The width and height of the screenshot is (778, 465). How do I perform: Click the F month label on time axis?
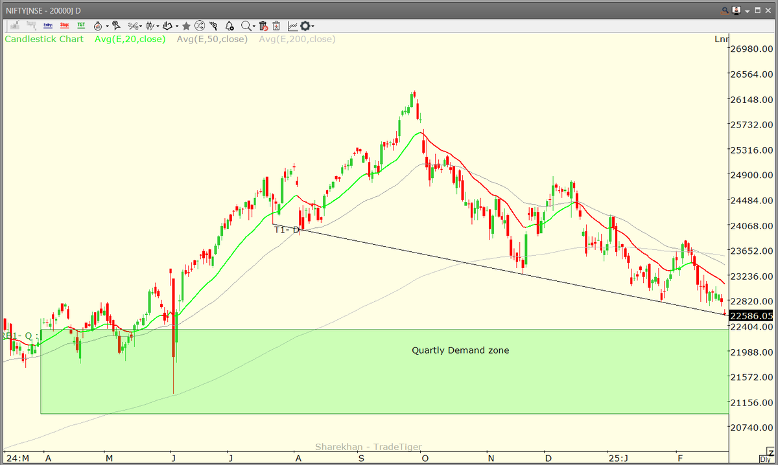tap(679, 459)
